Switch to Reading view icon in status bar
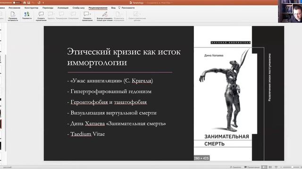 276,167
